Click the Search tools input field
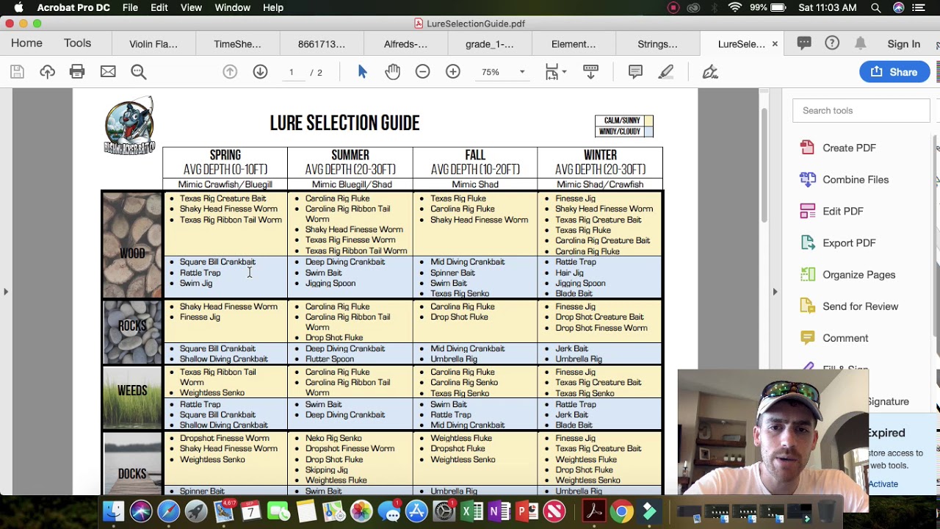The image size is (940, 529). (861, 110)
